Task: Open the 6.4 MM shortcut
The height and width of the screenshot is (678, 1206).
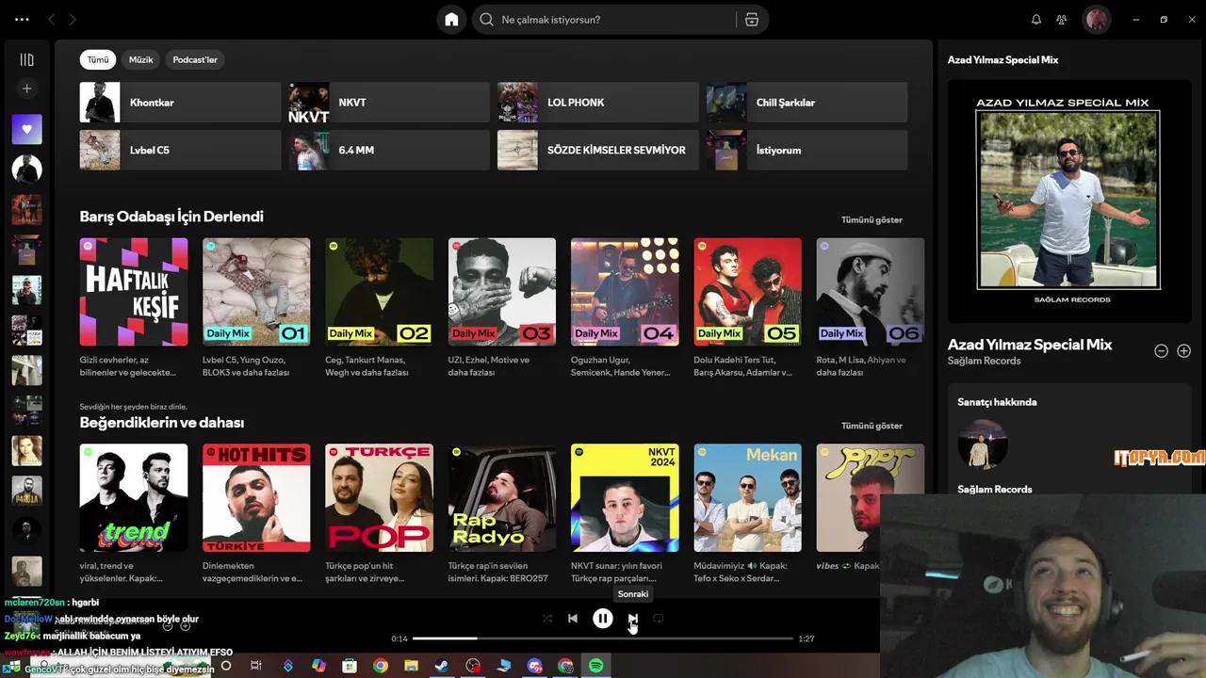Action: pyautogui.click(x=389, y=150)
